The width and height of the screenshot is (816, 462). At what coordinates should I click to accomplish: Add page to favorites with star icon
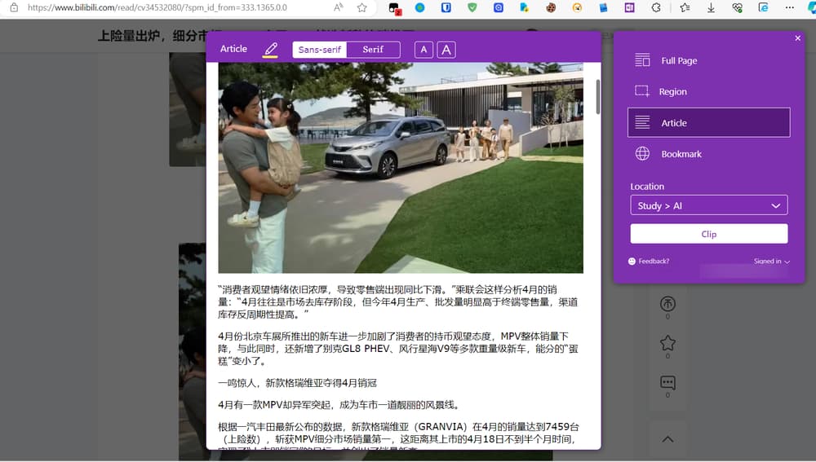point(361,7)
